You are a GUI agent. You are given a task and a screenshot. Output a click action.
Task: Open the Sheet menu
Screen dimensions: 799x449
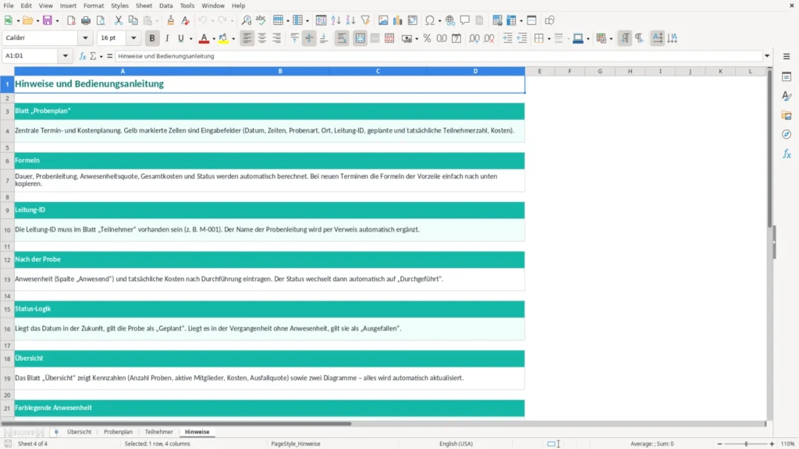(144, 5)
